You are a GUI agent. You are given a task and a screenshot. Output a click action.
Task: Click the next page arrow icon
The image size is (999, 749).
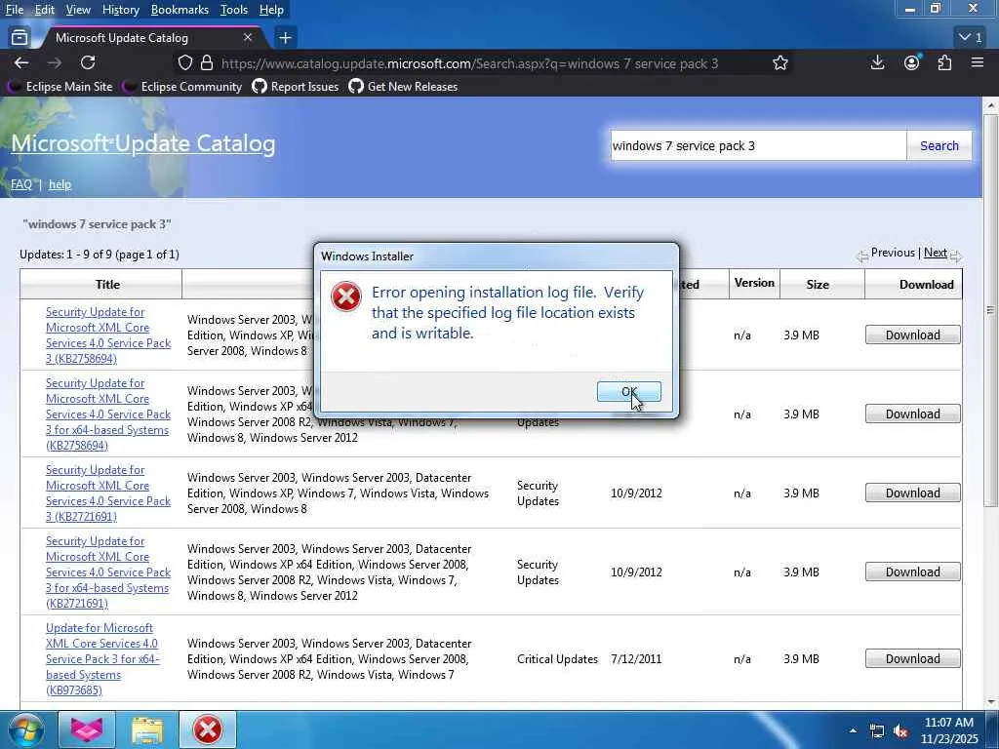tap(956, 256)
